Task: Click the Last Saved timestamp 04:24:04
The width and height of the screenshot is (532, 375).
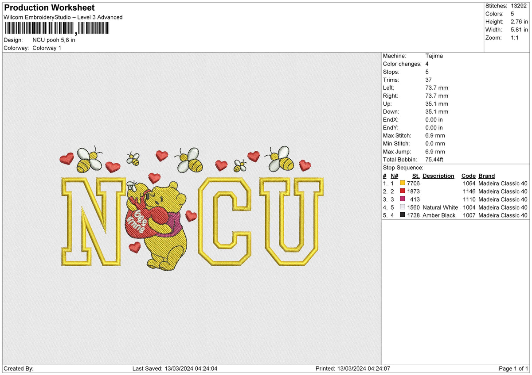Action: click(x=206, y=368)
